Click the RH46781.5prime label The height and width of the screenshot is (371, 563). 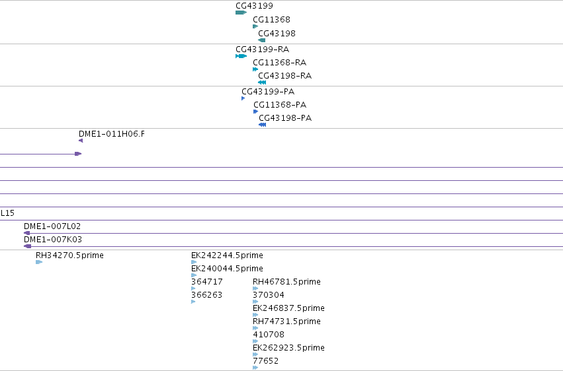point(287,282)
